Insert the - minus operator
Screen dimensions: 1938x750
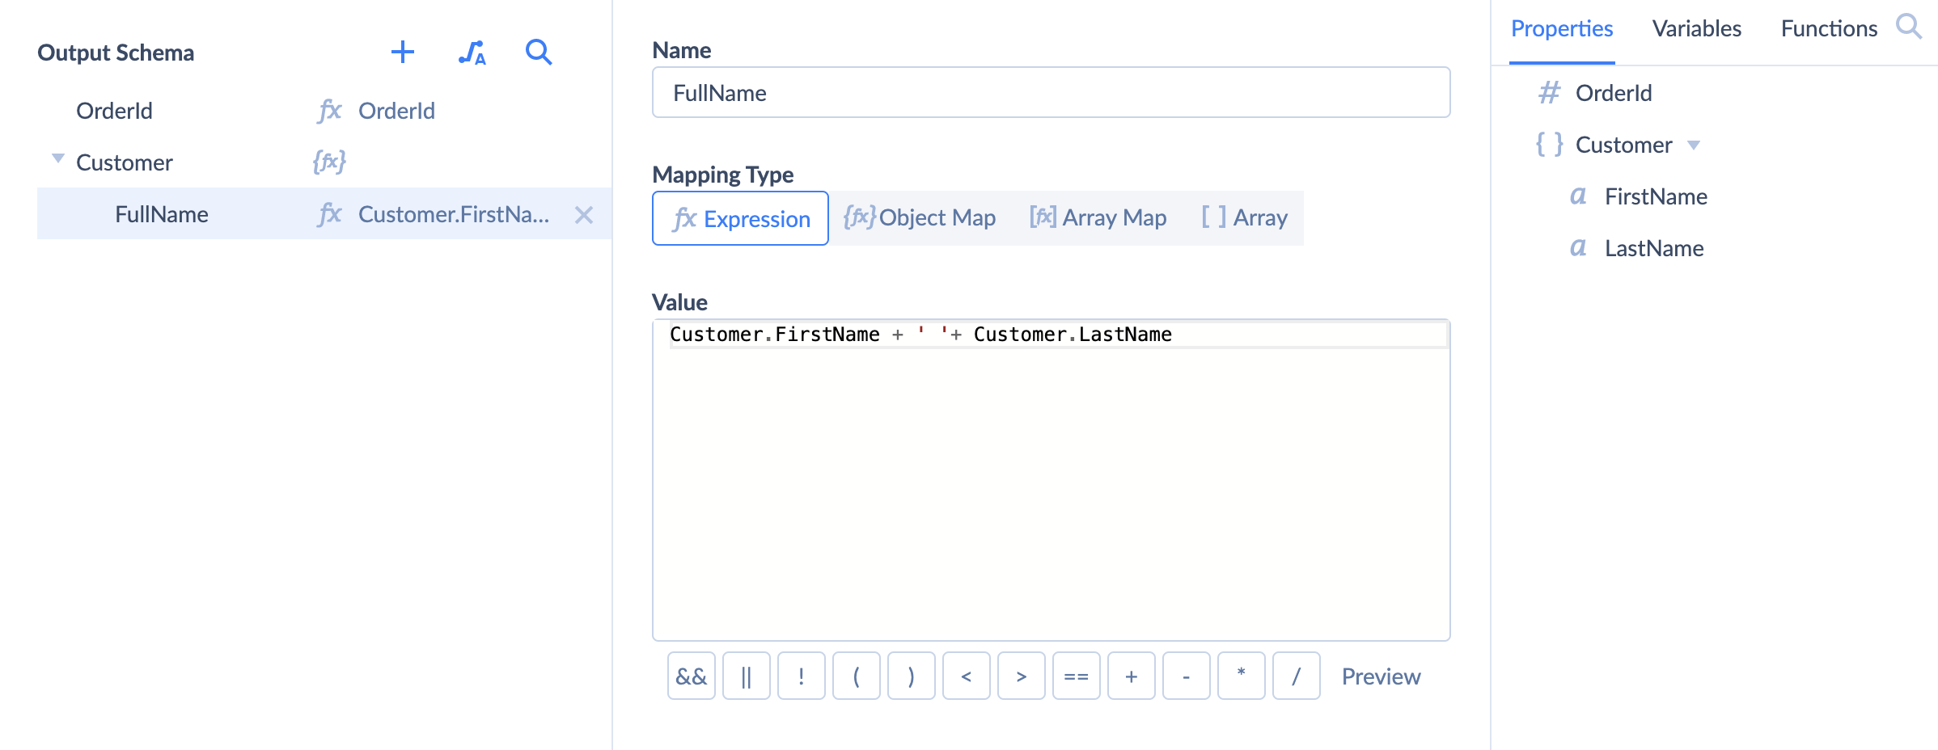click(x=1187, y=676)
